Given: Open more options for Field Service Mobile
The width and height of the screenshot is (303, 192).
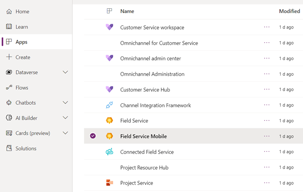Looking at the screenshot, I should [x=267, y=136].
